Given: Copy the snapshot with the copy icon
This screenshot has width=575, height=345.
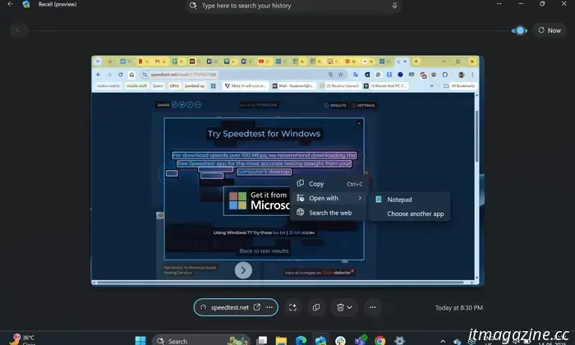Looking at the screenshot, I should tap(316, 307).
